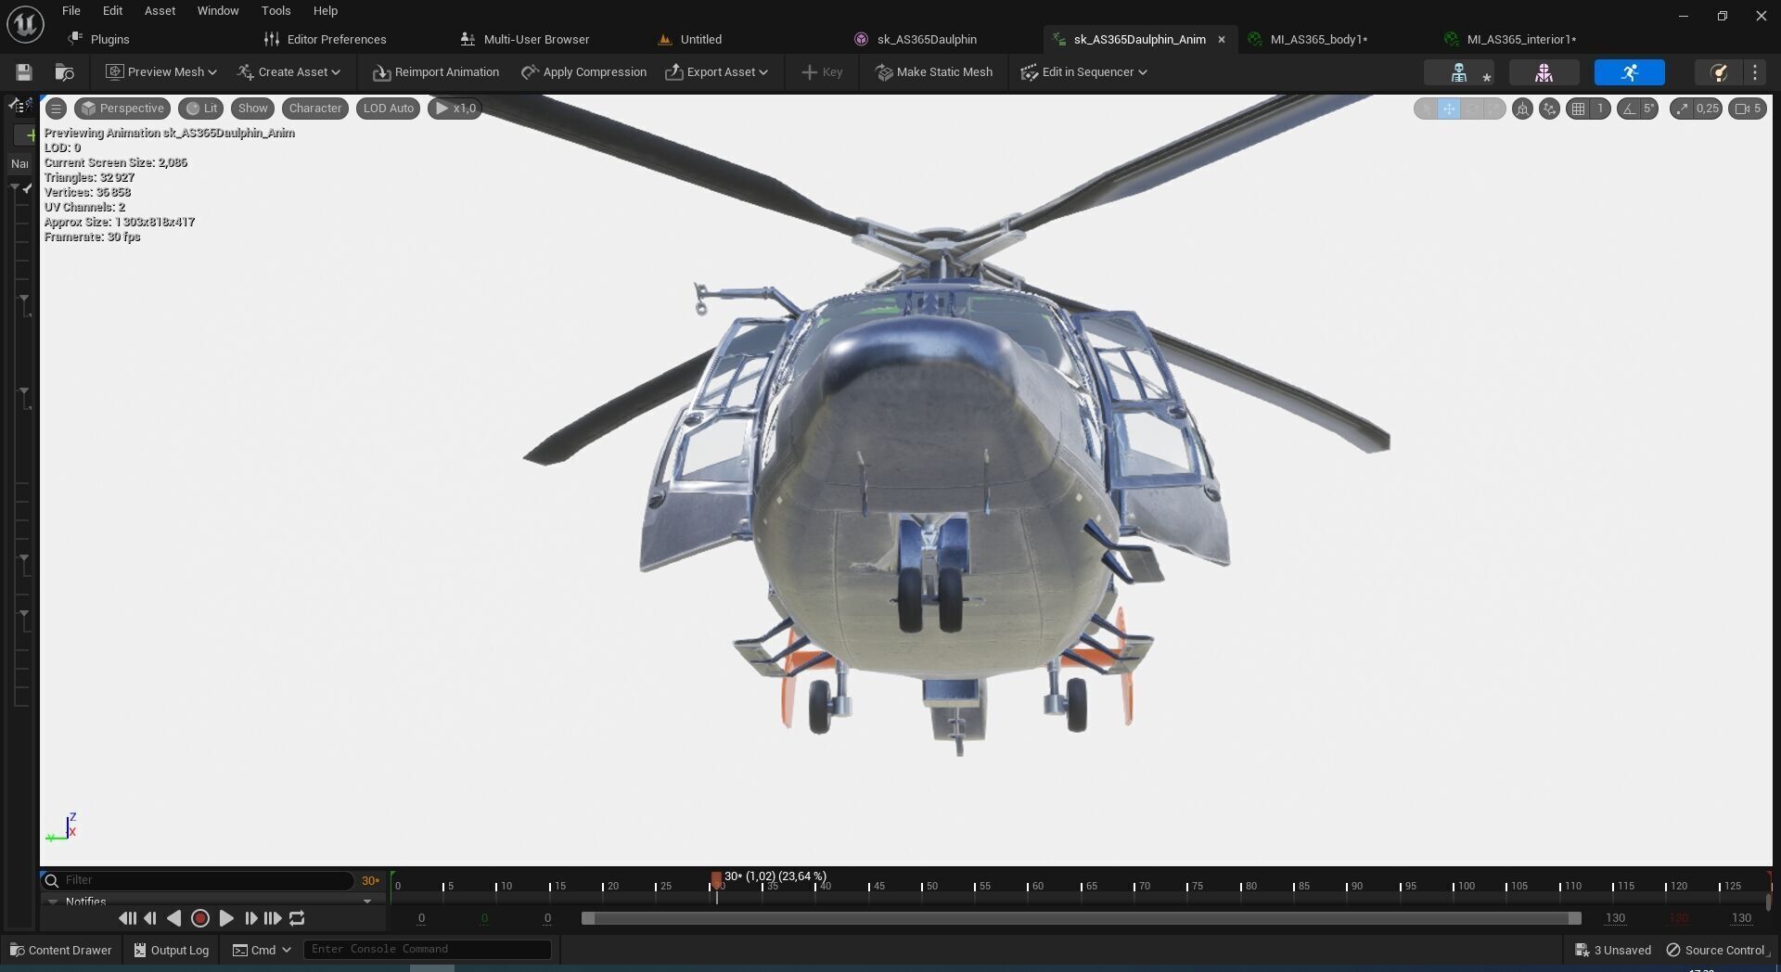The width and height of the screenshot is (1781, 972).
Task: Click the 3 Unsaved indicator
Action: (1613, 950)
